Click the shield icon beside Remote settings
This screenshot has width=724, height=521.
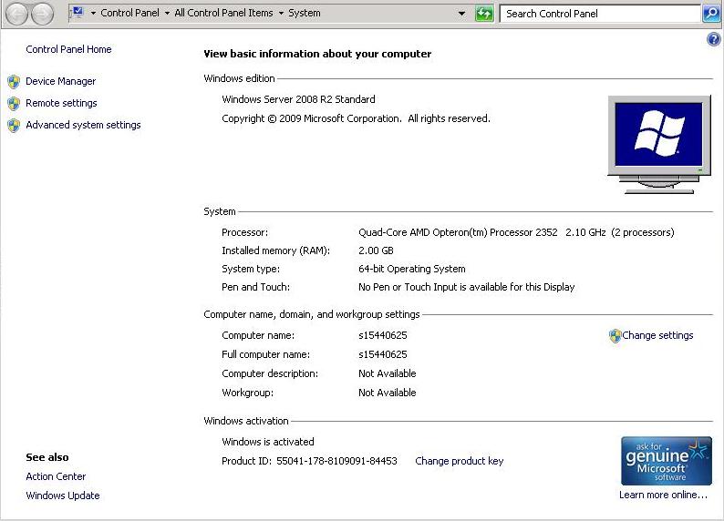pos(14,103)
